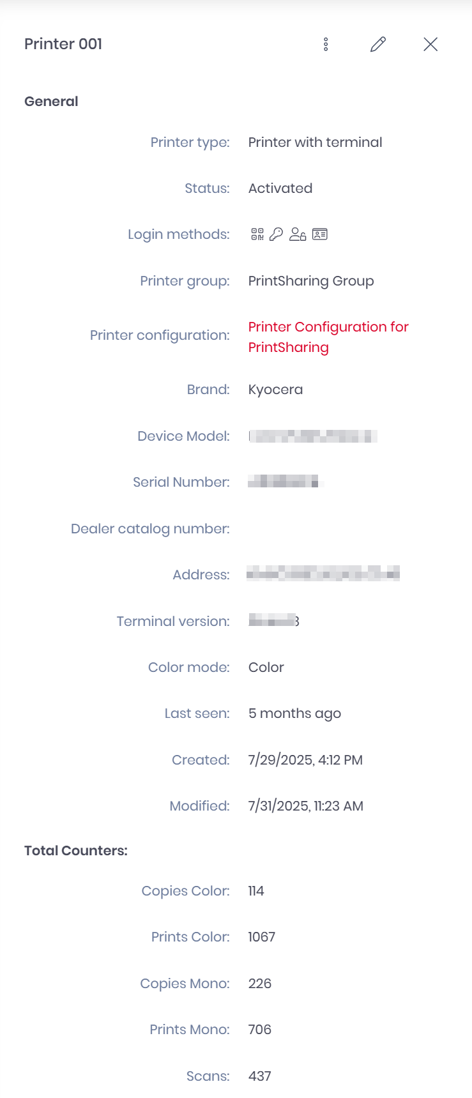Image resolution: width=472 pixels, height=1098 pixels.
Task: Open the edit pencil icon
Action: (377, 44)
